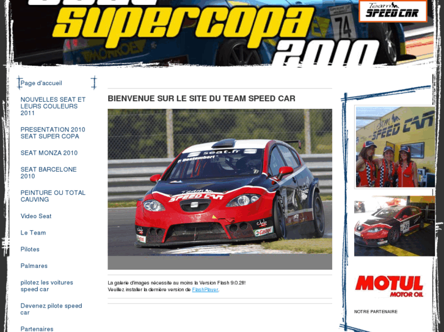The height and width of the screenshot is (332, 444).
Task: Follow the FlashPlayer download link
Action: click(205, 289)
